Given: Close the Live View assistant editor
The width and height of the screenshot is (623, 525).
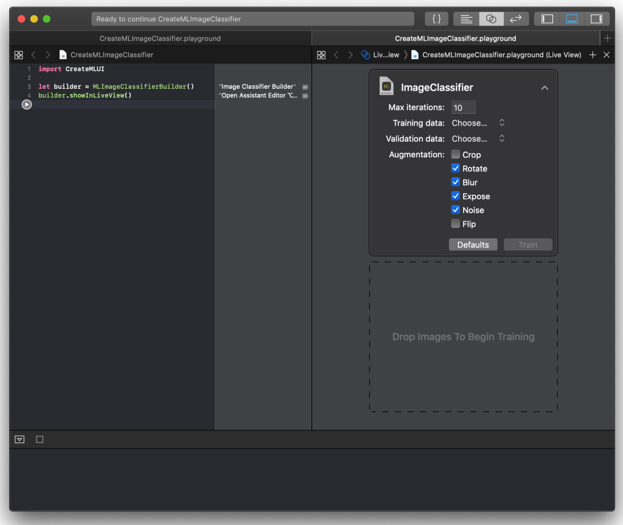Looking at the screenshot, I should click(607, 55).
